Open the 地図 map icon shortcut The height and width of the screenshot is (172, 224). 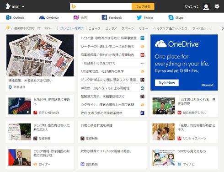click(76, 17)
